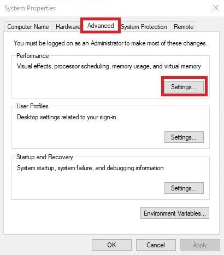This screenshot has width=224, height=255.
Task: Switch to the Remote tab
Action: 184,27
